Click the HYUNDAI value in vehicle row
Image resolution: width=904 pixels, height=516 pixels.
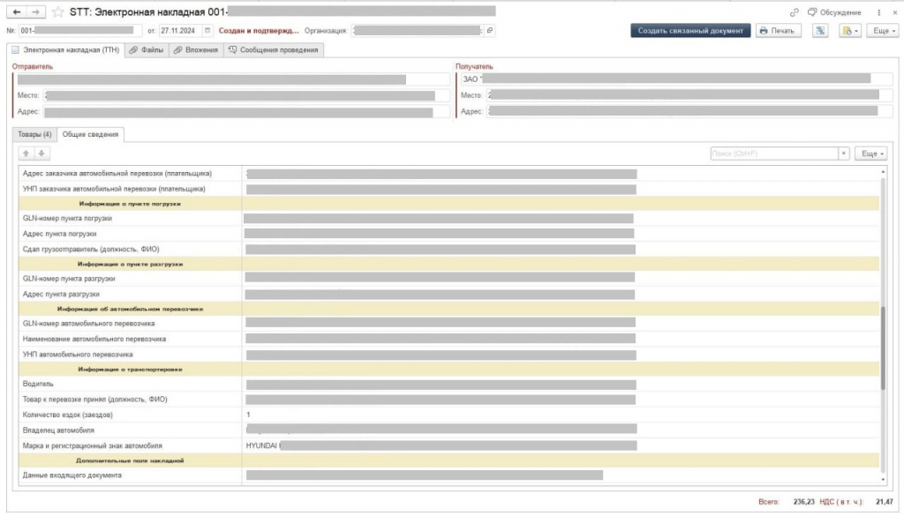pyautogui.click(x=261, y=445)
